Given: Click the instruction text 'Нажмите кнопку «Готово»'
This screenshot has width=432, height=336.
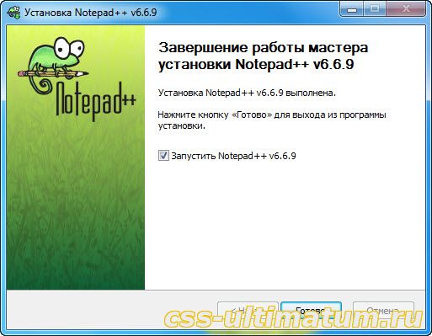Looking at the screenshot, I should tap(215, 115).
